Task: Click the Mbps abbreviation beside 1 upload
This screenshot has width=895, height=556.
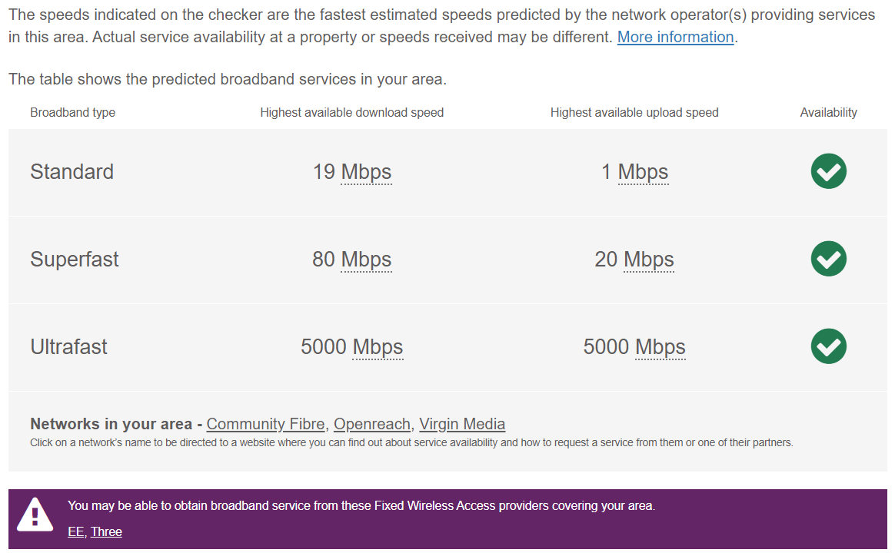Action: 643,172
